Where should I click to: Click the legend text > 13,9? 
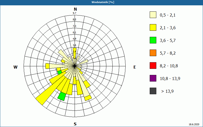tap(167, 91)
